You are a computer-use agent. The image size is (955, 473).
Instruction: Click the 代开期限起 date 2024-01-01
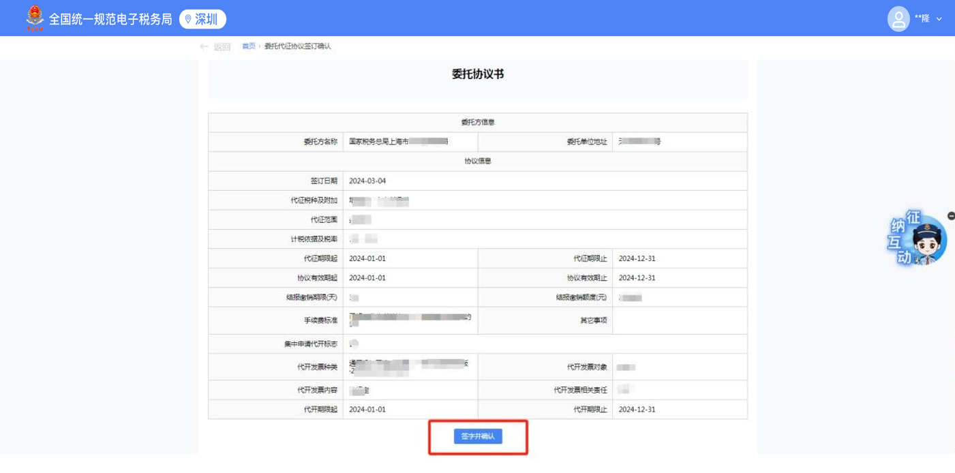pyautogui.click(x=367, y=410)
